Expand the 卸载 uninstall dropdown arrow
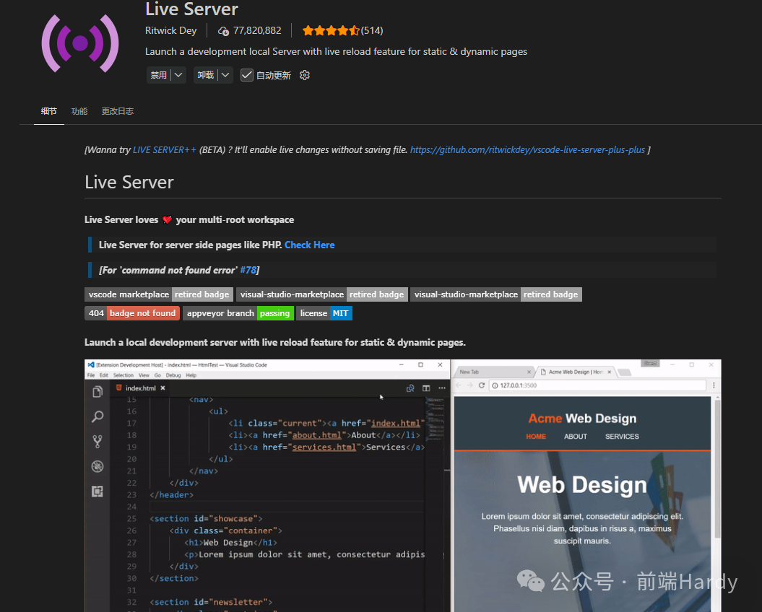Image resolution: width=762 pixels, height=612 pixels. [225, 75]
